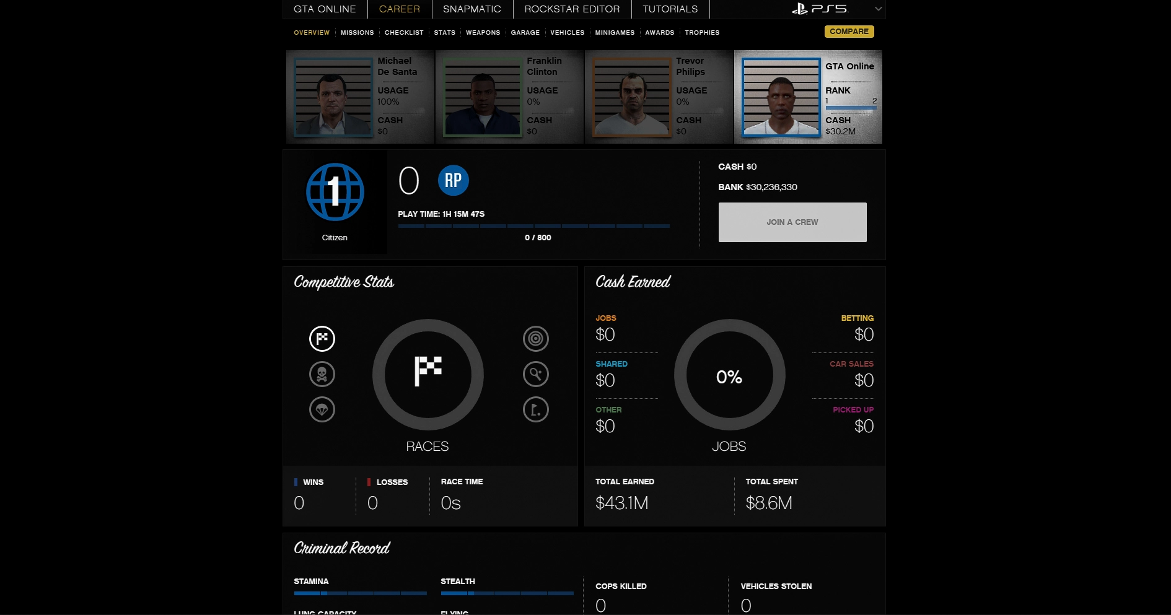Screen dimensions: 1171x615
Task: Select the Franklin Clinton character card
Action: click(x=510, y=97)
